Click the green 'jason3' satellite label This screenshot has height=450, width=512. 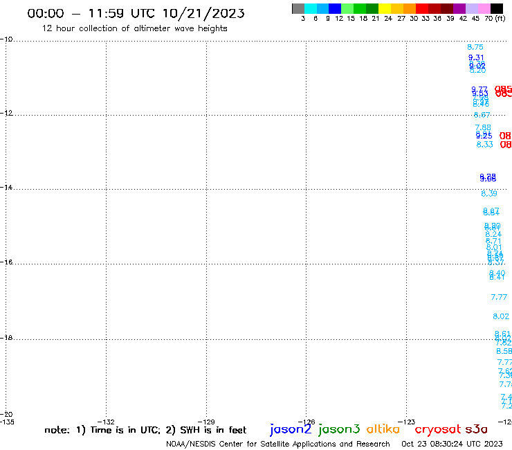[339, 429]
